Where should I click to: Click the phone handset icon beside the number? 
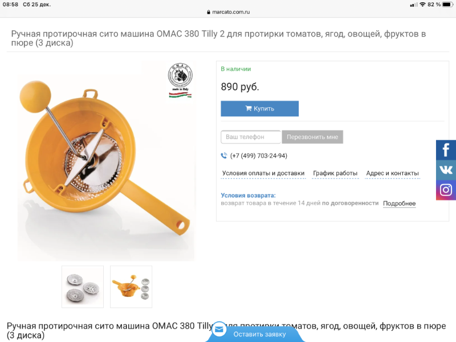point(223,156)
